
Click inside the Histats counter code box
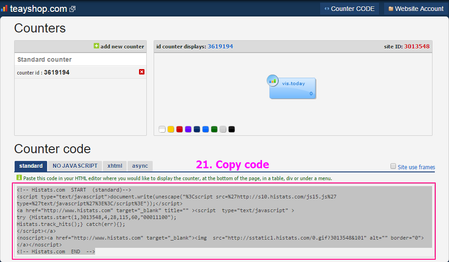point(224,219)
